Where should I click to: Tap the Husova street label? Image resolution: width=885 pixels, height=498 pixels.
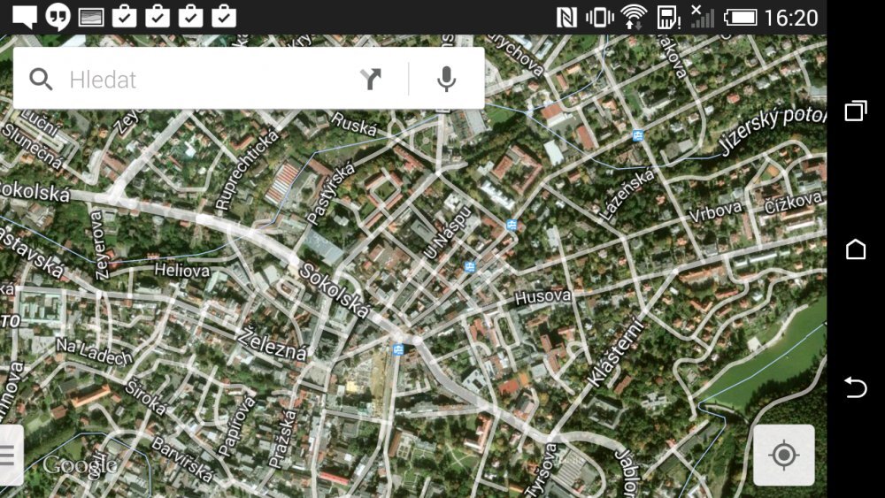coord(543,296)
